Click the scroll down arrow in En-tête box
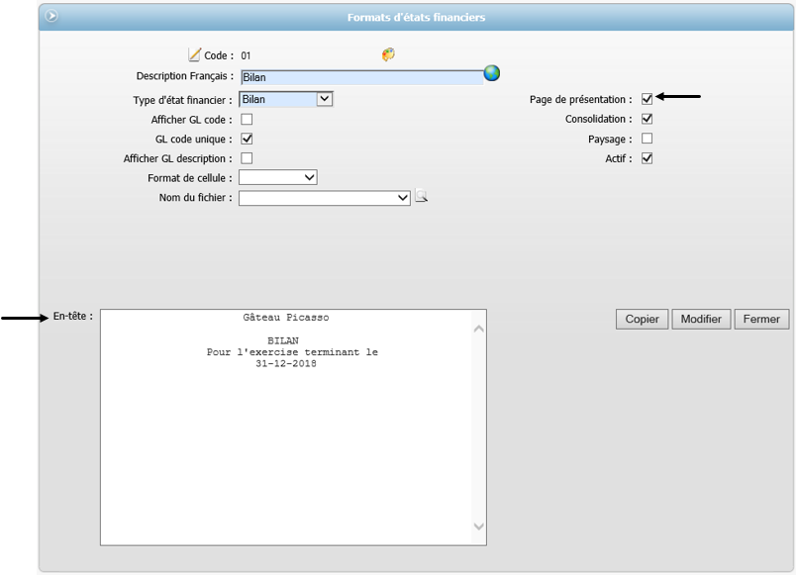 click(478, 528)
